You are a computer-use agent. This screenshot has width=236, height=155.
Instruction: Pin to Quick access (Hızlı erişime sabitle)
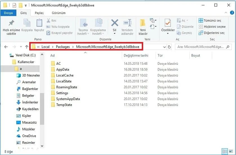coord(11,27)
